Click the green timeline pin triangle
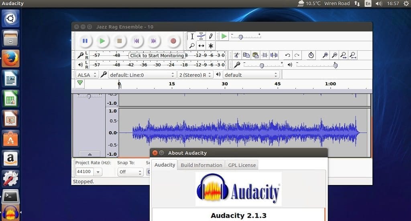This screenshot has height=221, width=411. tap(80, 83)
